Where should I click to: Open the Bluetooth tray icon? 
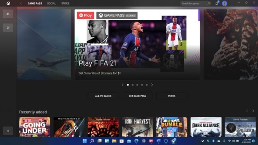pos(213,141)
